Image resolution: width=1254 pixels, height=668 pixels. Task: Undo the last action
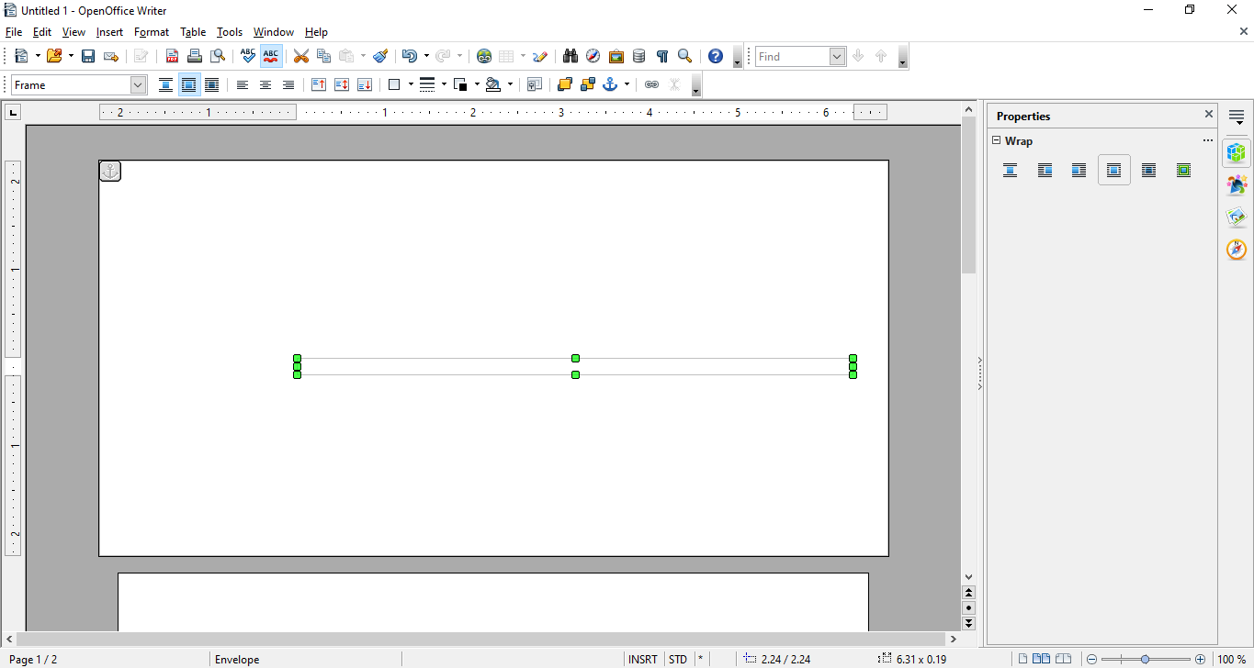point(409,56)
